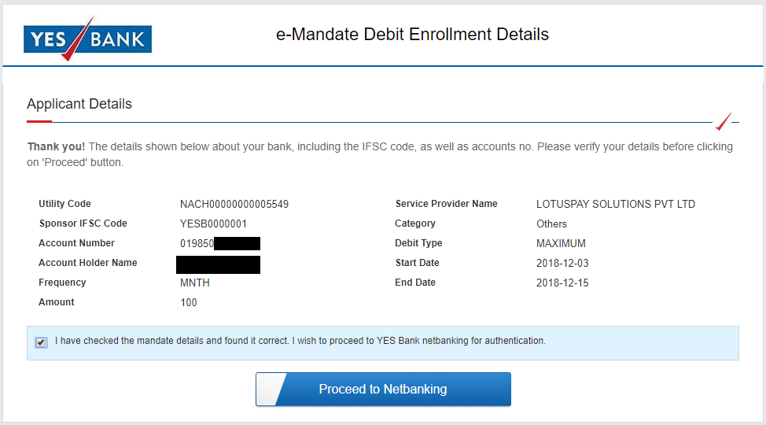
Task: Click the end date 2018-12-15
Action: pos(562,283)
